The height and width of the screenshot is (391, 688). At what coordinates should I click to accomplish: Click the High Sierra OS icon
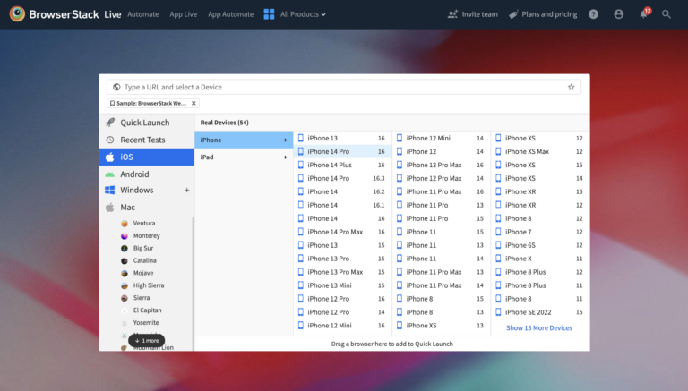click(x=125, y=285)
